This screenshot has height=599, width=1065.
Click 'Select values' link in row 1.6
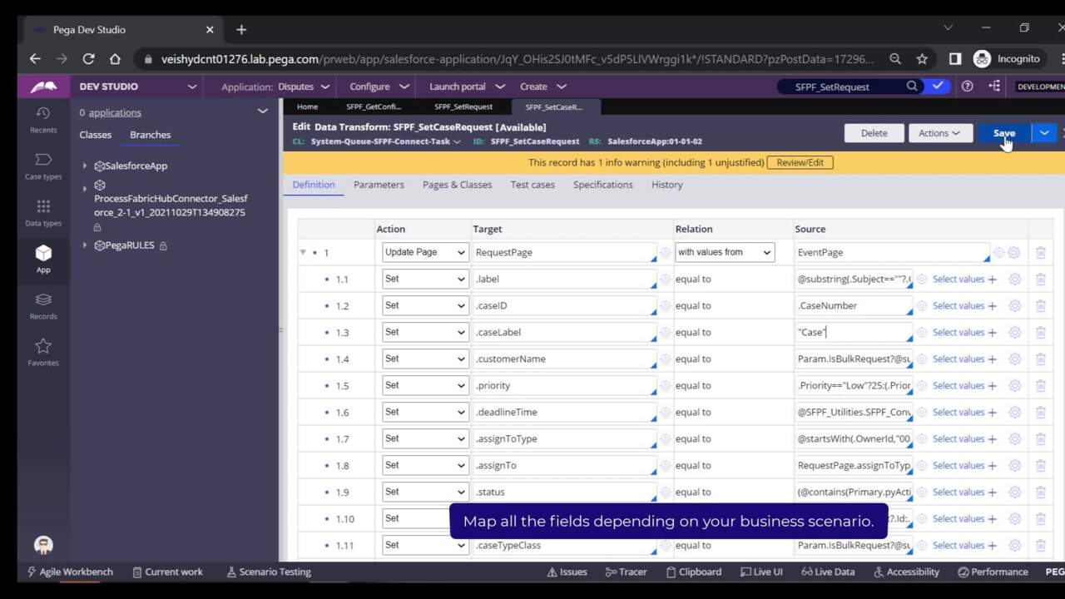click(958, 413)
